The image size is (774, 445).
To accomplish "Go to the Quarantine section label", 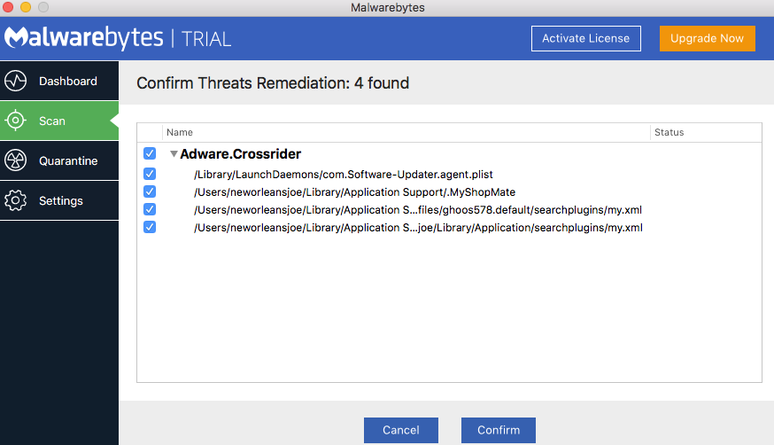I will (68, 161).
